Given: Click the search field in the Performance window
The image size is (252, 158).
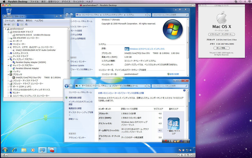Looking at the screenshot, I should pyautogui.click(x=170, y=86).
